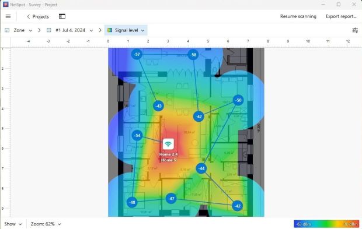This screenshot has height=229, width=362.
Task: Click the Home 5 network label
Action: click(169, 160)
